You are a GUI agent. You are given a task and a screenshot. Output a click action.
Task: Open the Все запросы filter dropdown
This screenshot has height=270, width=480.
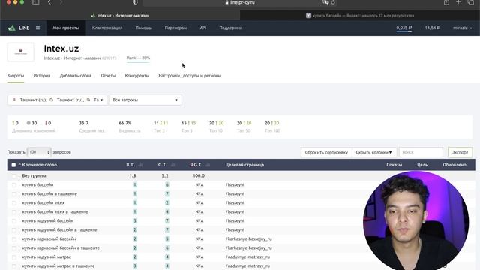(x=145, y=100)
